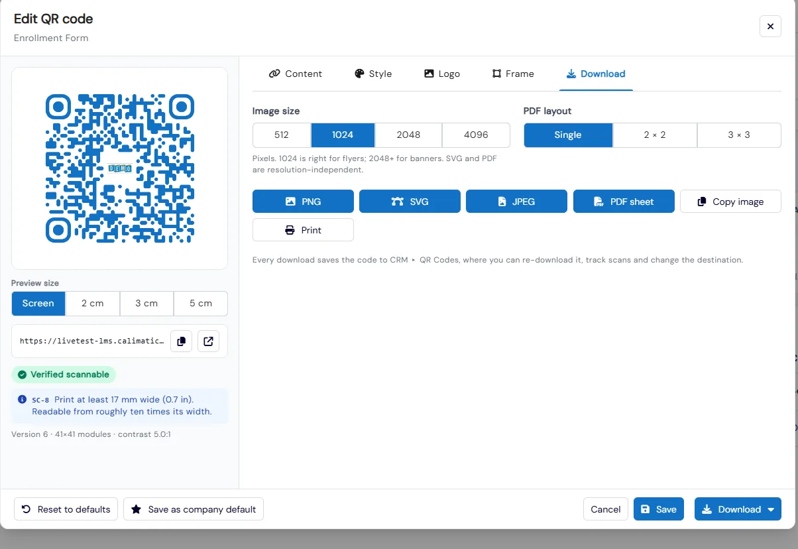
Task: Download as PNG
Action: (303, 202)
